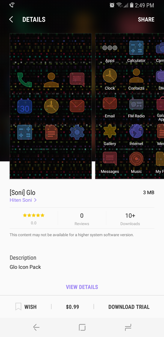Image resolution: width=164 pixels, height=337 pixels.
Task: Purchase theme for $0.99
Action: coord(73,307)
